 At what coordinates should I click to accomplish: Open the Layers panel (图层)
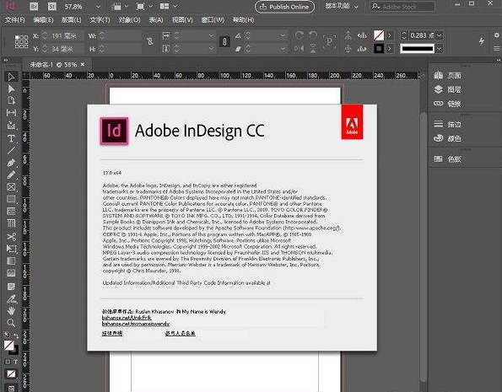point(447,89)
